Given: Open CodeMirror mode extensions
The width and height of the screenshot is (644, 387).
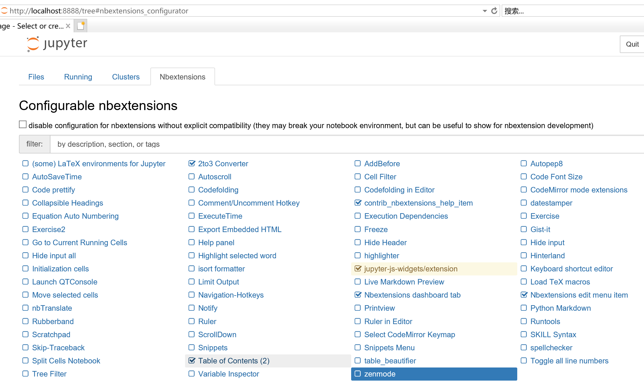Looking at the screenshot, I should [579, 190].
